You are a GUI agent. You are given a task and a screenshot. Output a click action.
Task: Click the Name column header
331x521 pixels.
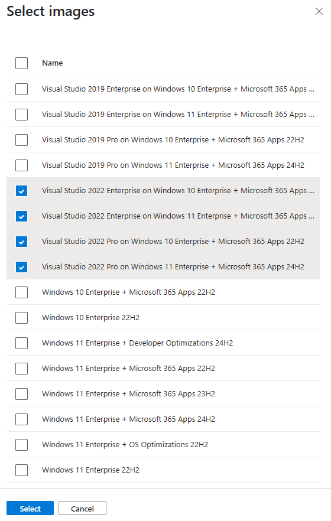tap(53, 63)
